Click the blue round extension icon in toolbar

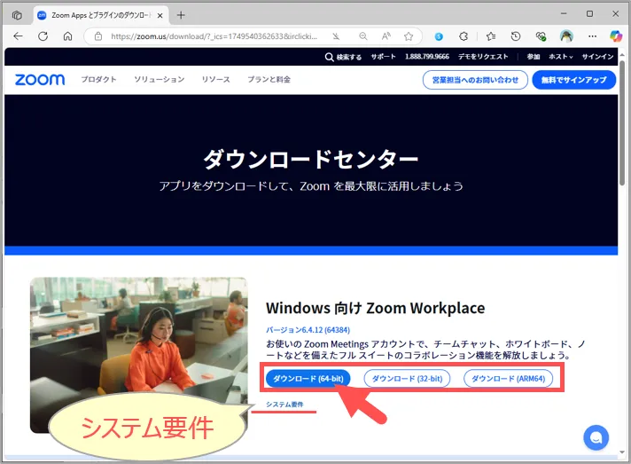[x=439, y=36]
